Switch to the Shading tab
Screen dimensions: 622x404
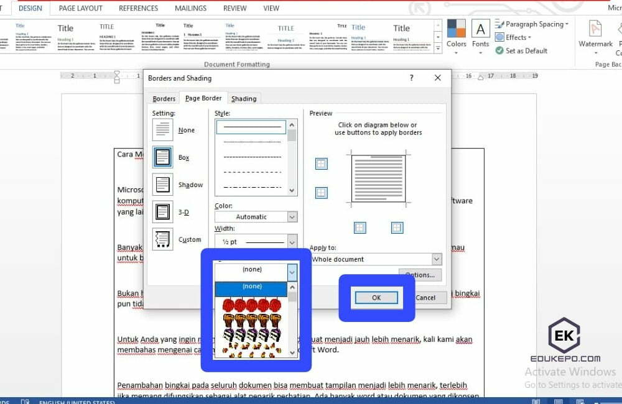point(244,99)
